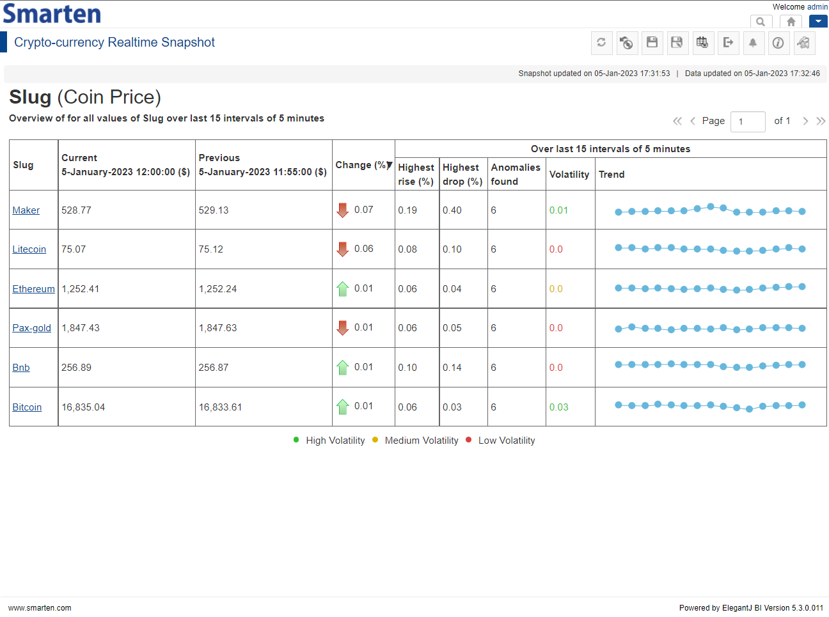The width and height of the screenshot is (829, 617).
Task: Click the up arrow in Ethereum row
Action: point(343,289)
